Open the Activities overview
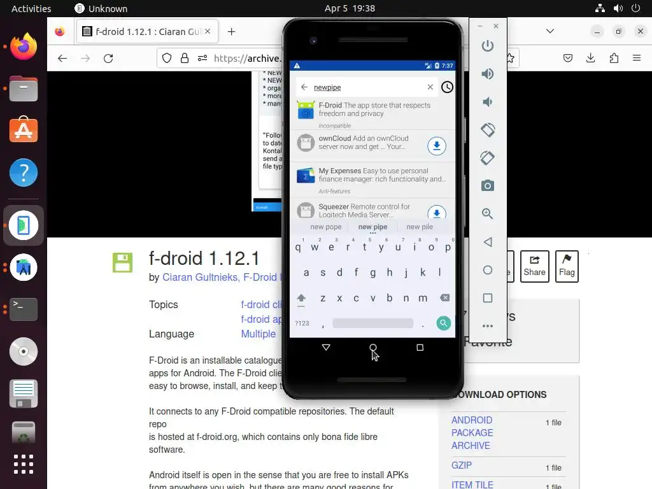This screenshot has height=489, width=652. (x=31, y=8)
